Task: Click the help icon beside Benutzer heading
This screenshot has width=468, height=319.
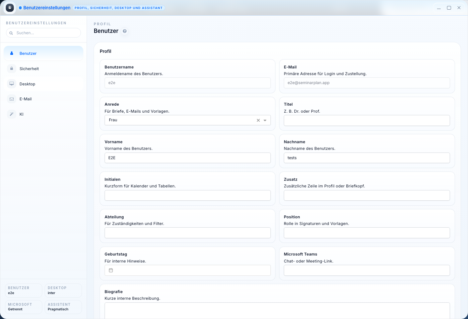Action: (125, 31)
